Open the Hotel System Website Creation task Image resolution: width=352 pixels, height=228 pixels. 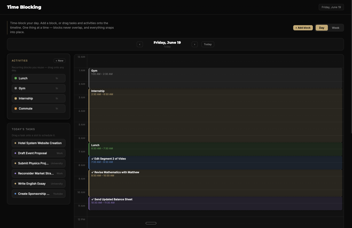[38, 143]
